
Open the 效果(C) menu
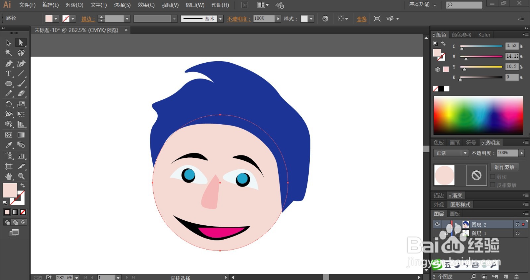click(146, 5)
